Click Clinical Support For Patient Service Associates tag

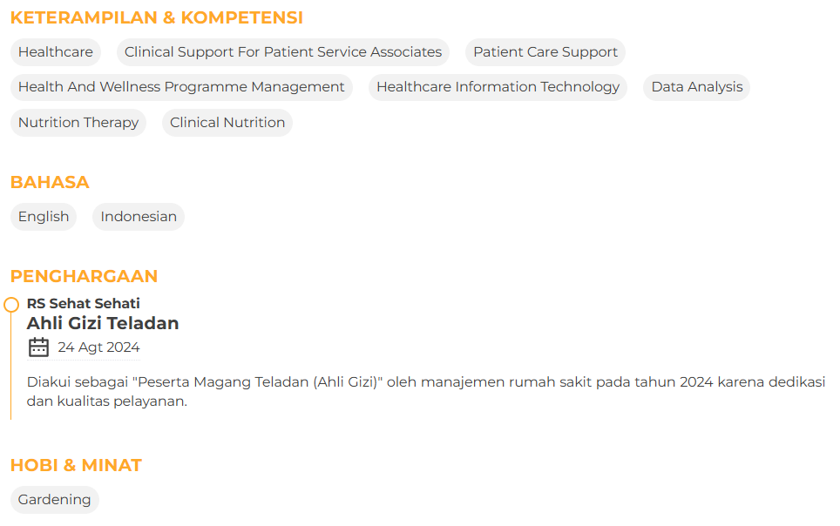[283, 52]
